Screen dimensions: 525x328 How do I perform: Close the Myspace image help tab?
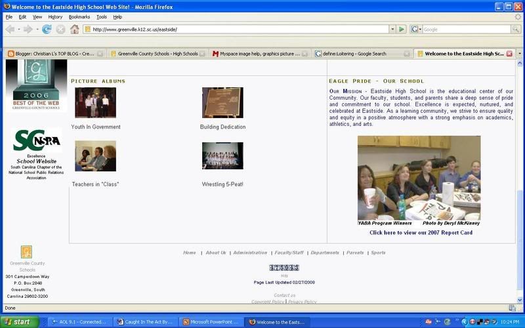(x=304, y=54)
